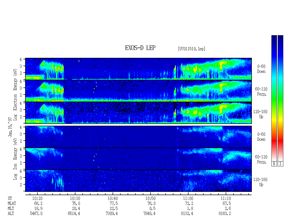Open the ion 0-60 Down spectrogram panel
The width and height of the screenshot is (284, 220).
[x=138, y=137]
